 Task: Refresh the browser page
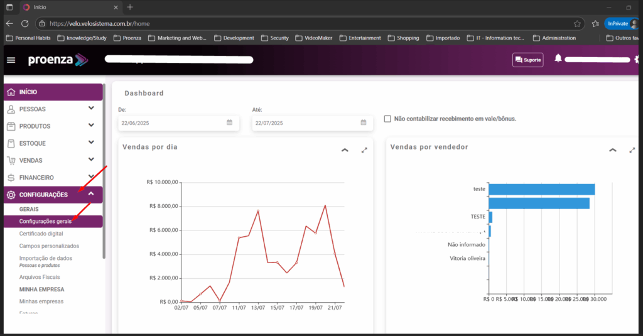click(24, 23)
